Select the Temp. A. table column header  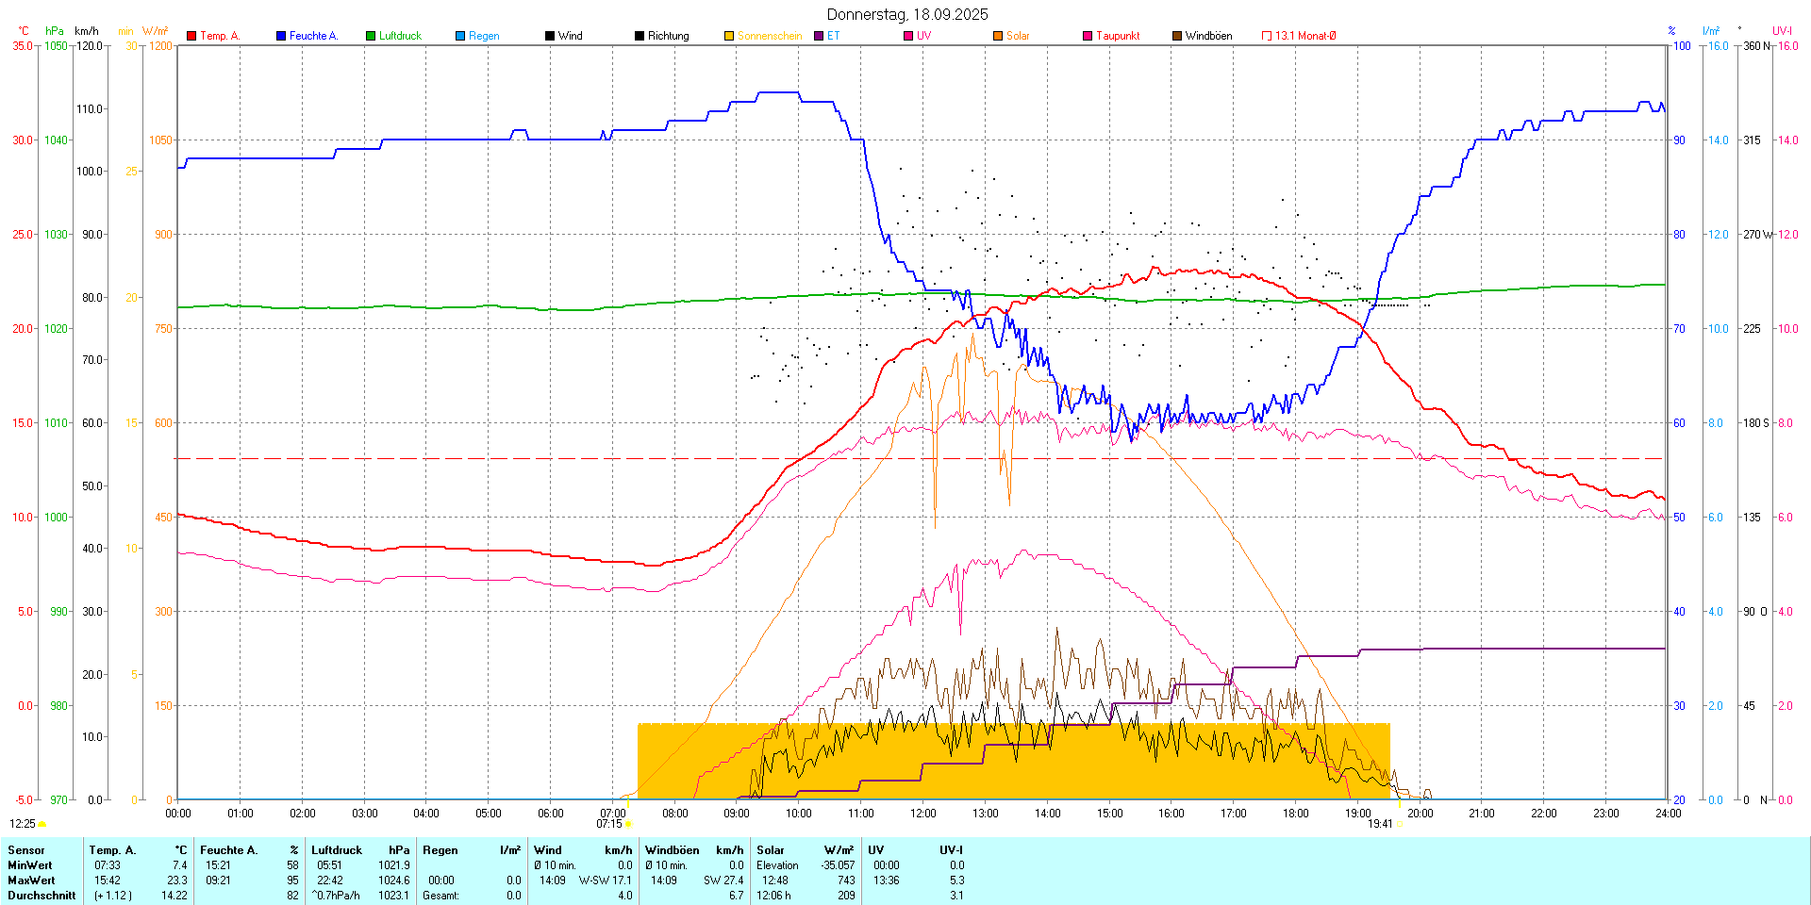(112, 850)
